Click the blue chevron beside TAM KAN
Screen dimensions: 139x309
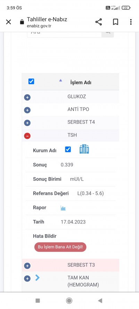coord(37,278)
